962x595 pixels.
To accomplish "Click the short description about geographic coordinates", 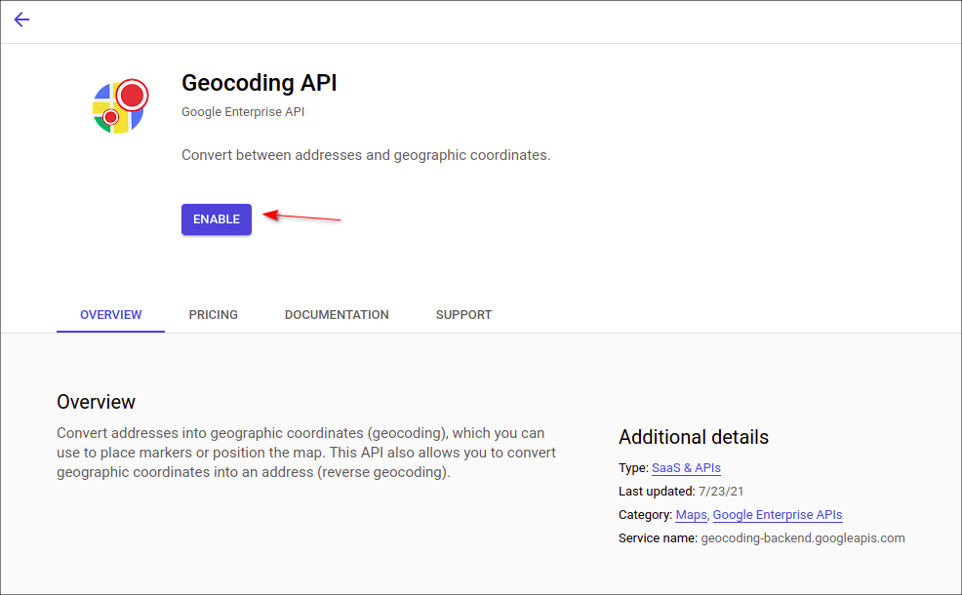I will 366,155.
